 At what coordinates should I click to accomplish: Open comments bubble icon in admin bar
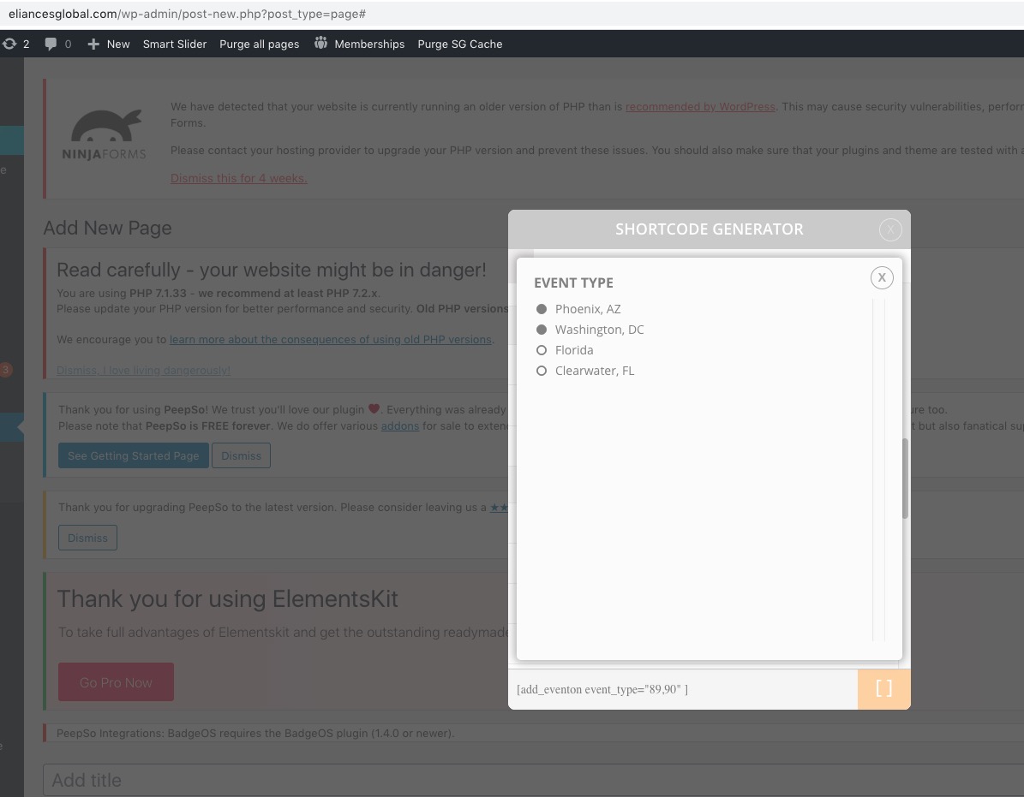pos(51,44)
